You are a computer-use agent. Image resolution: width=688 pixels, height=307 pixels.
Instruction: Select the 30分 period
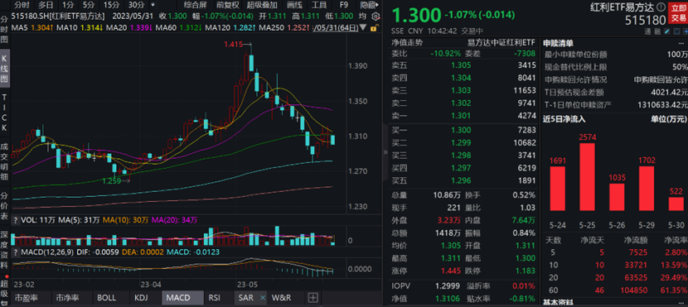tap(136, 5)
